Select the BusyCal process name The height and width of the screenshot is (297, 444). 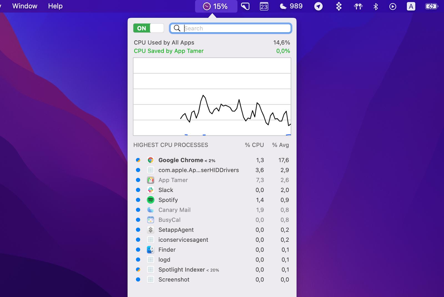pos(169,220)
